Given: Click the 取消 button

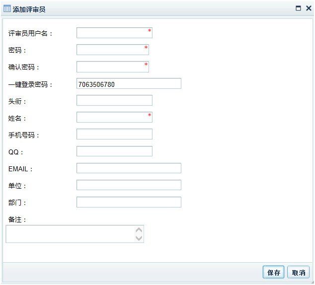Looking at the screenshot, I should click(x=298, y=272).
